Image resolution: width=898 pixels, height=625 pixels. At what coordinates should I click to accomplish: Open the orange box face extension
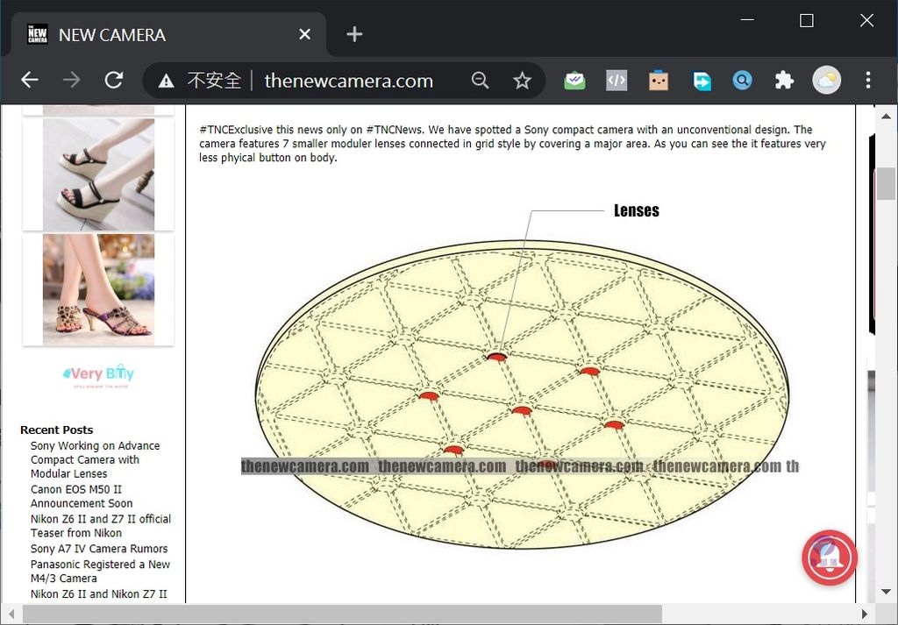pos(659,81)
